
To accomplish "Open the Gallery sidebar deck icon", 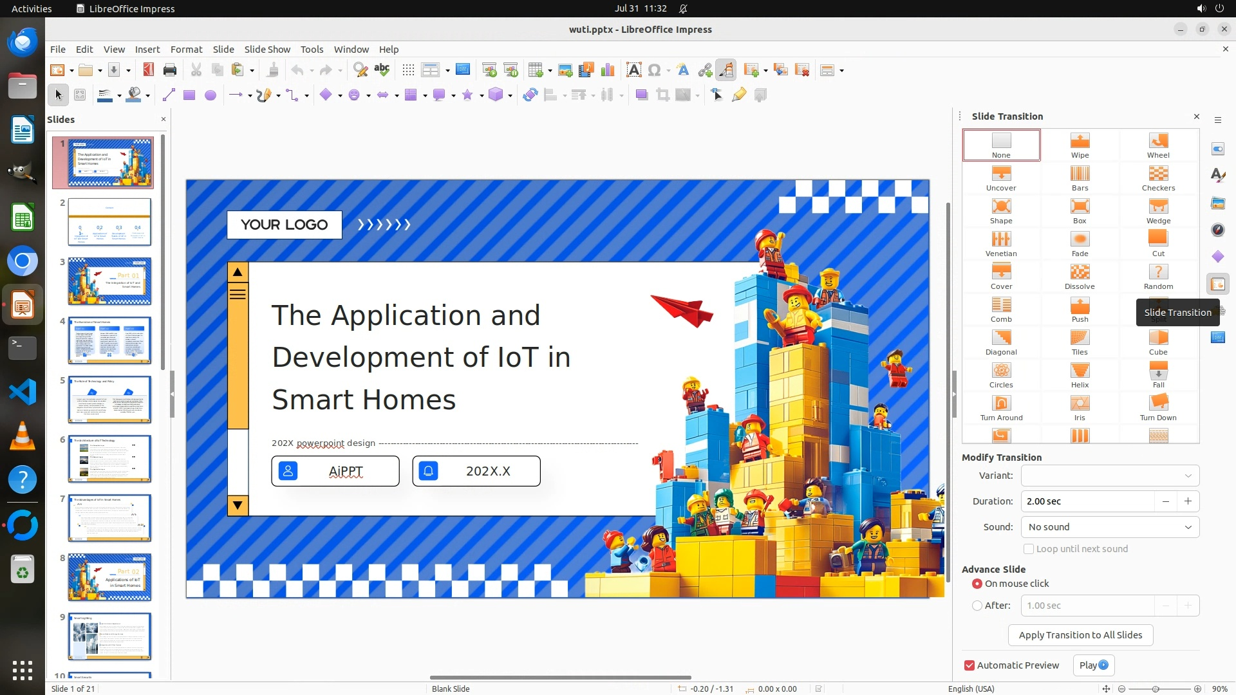I will coord(1217,203).
